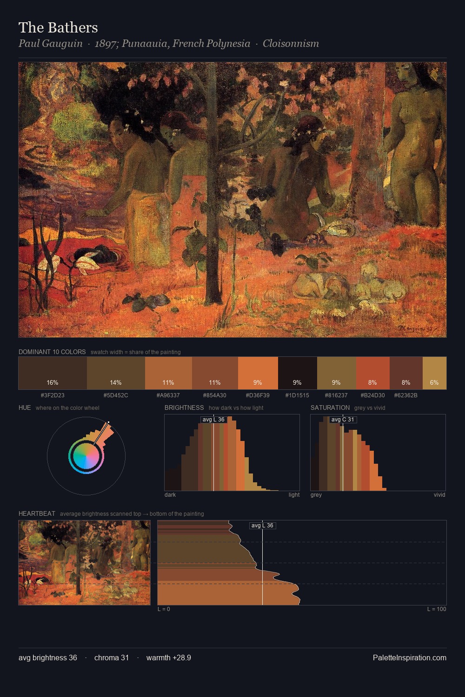The image size is (465, 697).
Task: Click the 'BRIGHTNESS' section heading
Action: click(184, 408)
